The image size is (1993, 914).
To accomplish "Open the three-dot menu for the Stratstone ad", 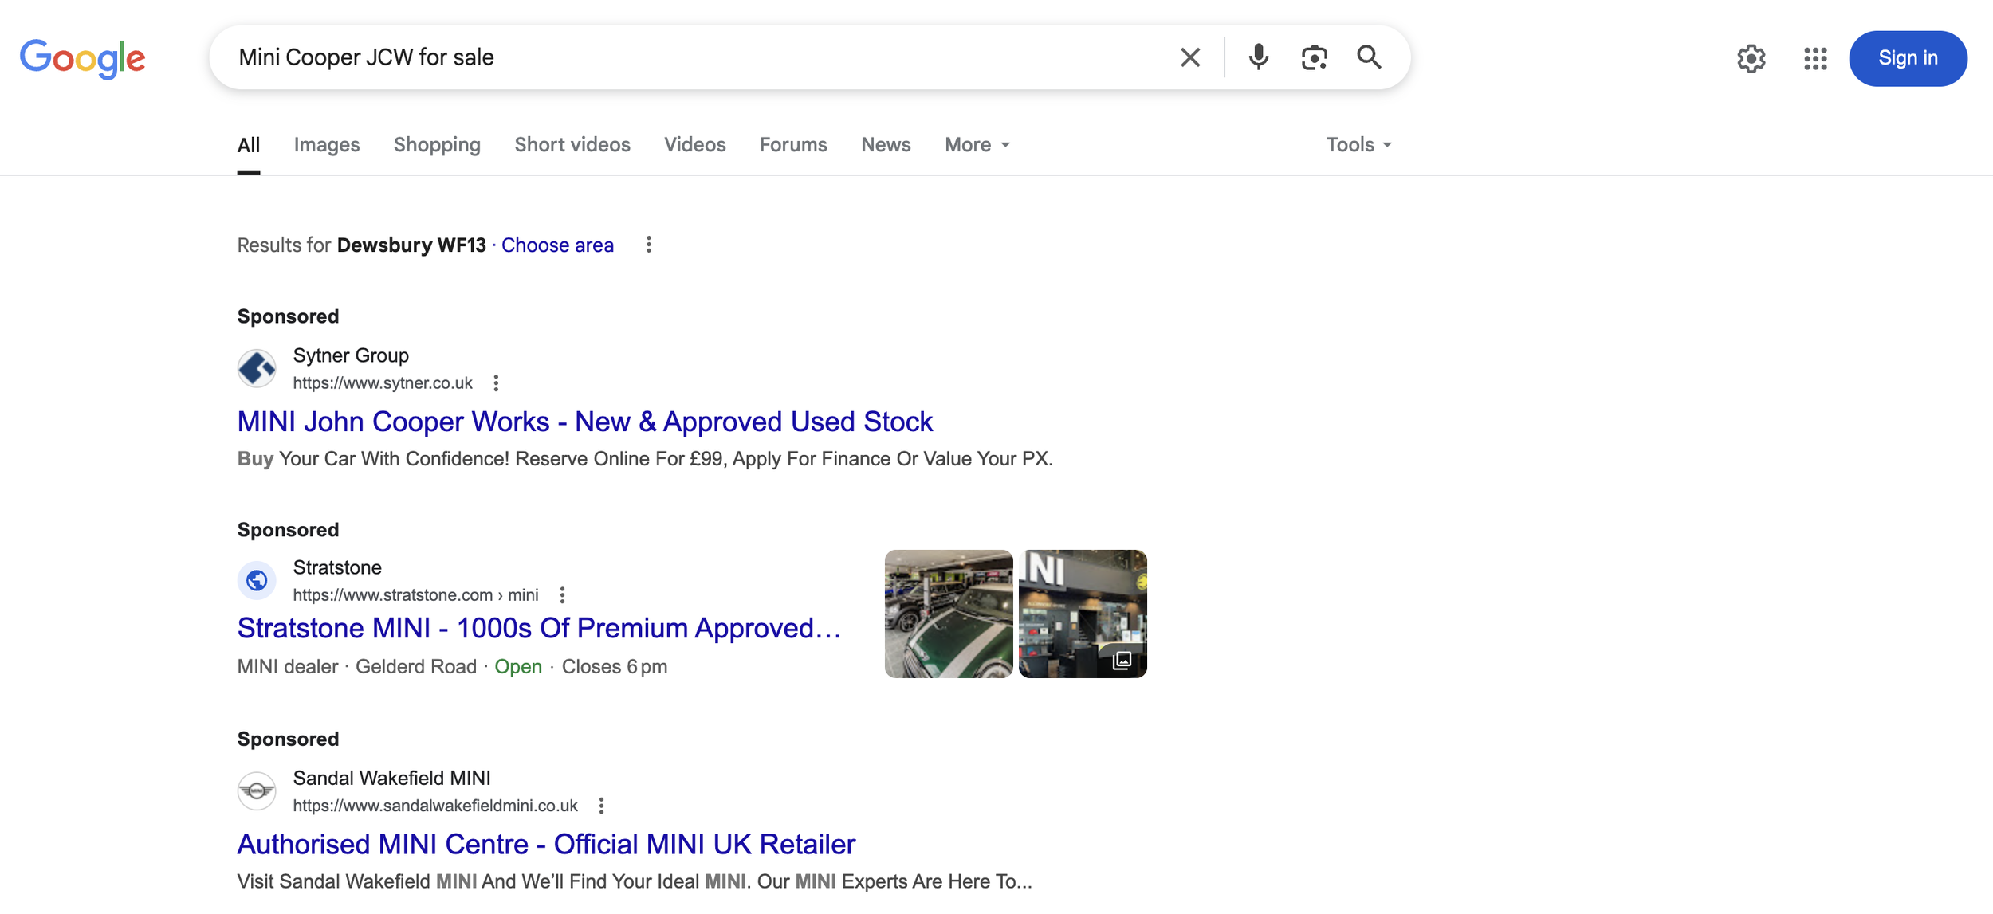I will (562, 595).
